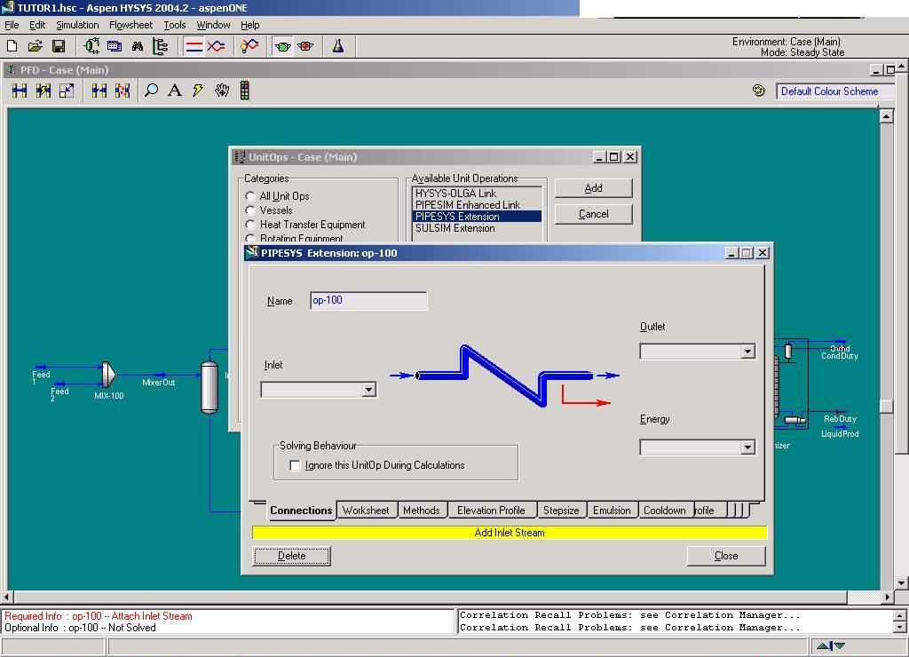This screenshot has height=657, width=909.
Task: Switch to Steady State mode icon
Action: [x=194, y=46]
